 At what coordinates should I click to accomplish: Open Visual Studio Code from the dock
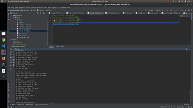3,46
